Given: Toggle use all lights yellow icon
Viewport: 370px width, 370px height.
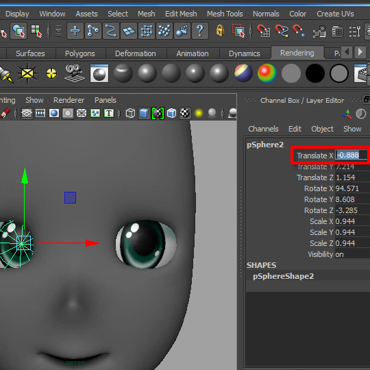Looking at the screenshot, I should [x=199, y=113].
